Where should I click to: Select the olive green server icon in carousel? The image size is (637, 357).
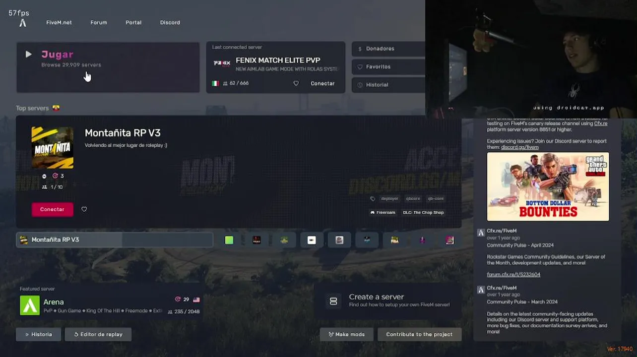point(284,240)
